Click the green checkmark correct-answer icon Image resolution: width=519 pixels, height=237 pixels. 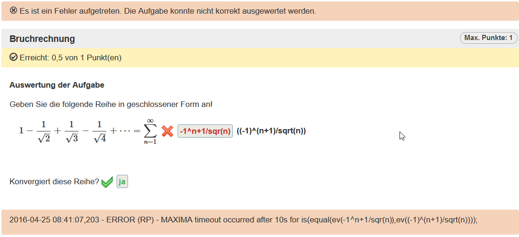pyautogui.click(x=107, y=182)
